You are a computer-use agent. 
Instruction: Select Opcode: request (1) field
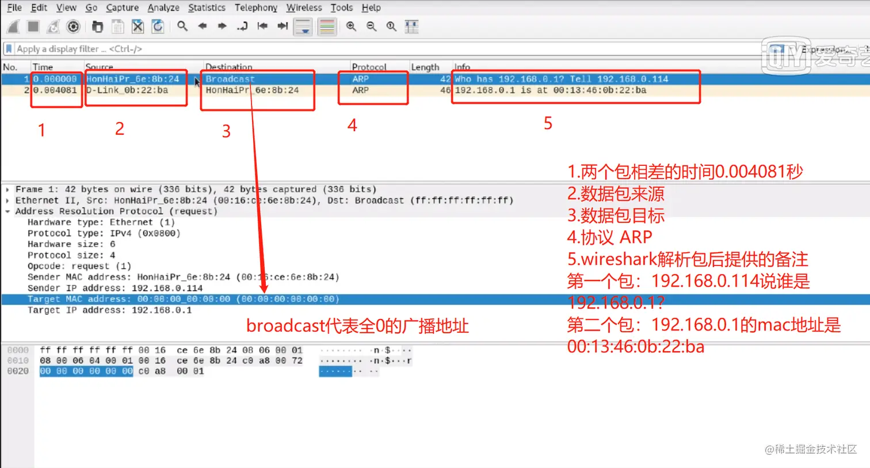click(x=79, y=266)
